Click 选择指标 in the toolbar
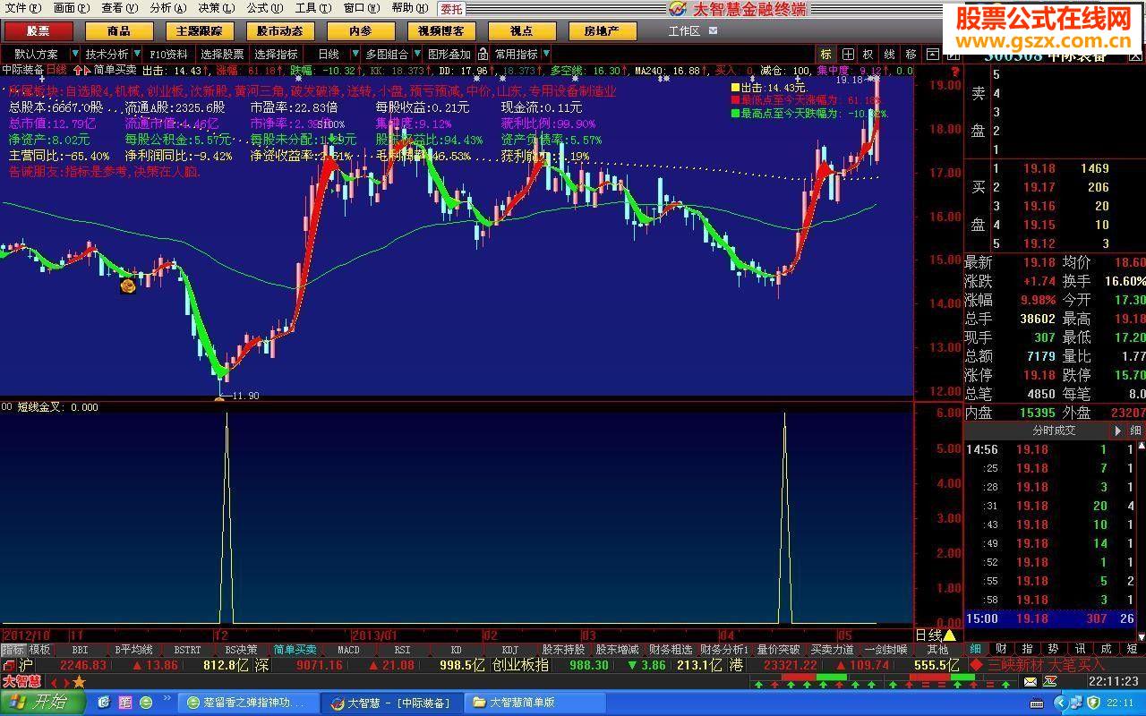The height and width of the screenshot is (716, 1146). [x=276, y=54]
